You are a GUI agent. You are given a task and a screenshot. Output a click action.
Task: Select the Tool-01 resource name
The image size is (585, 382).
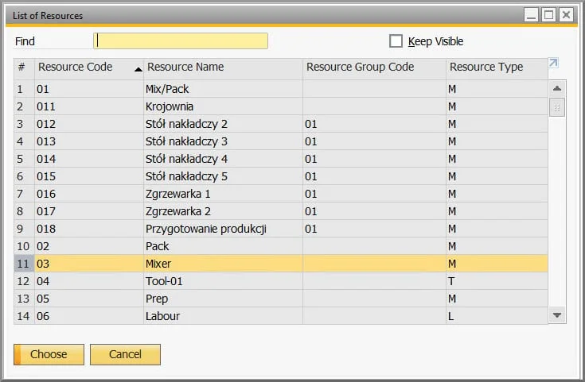pos(164,281)
